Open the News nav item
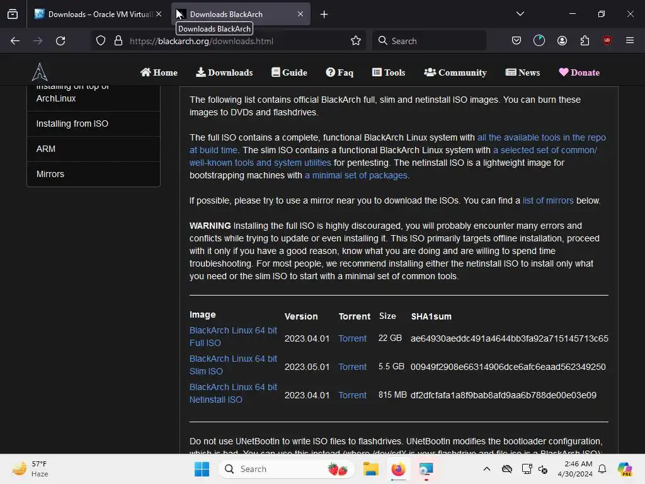The height and width of the screenshot is (484, 645). pyautogui.click(x=523, y=72)
